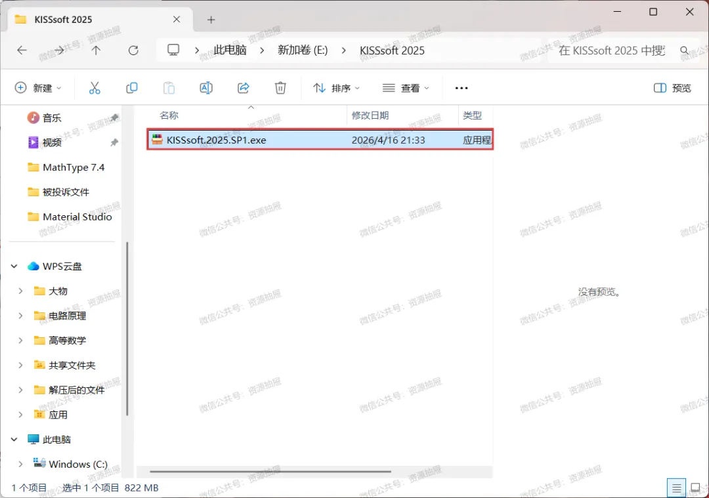Refresh the current folder
Screen dimensions: 709x498
click(x=133, y=50)
